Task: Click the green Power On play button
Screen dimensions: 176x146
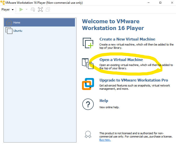Action: (21, 9)
